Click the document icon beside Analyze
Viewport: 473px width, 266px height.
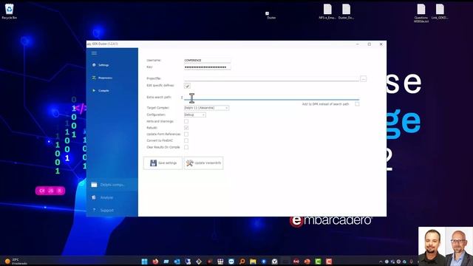pos(94,197)
